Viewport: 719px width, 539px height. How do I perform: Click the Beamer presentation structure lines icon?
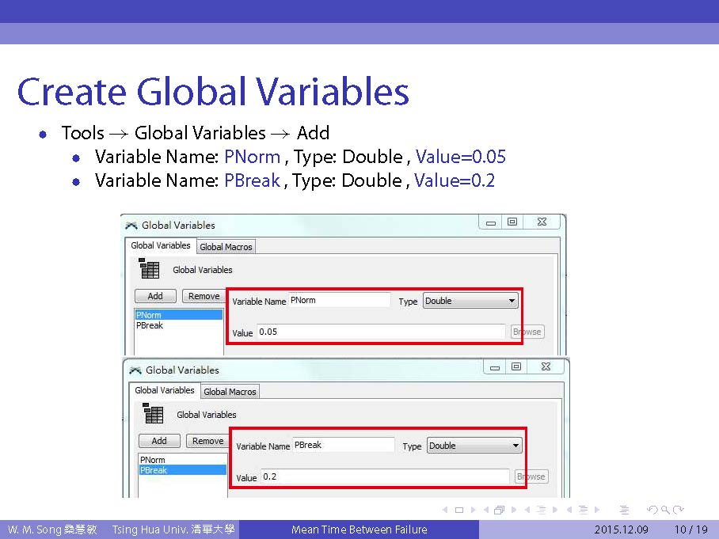coord(623,511)
